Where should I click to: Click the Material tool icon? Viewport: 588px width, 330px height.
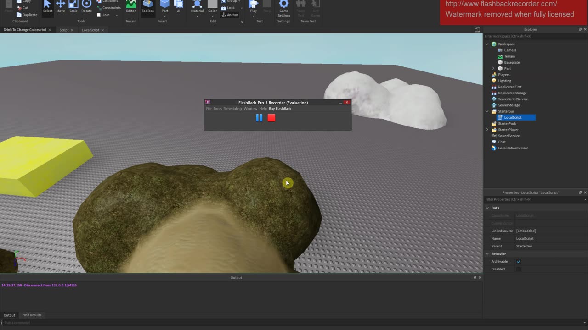click(x=197, y=5)
